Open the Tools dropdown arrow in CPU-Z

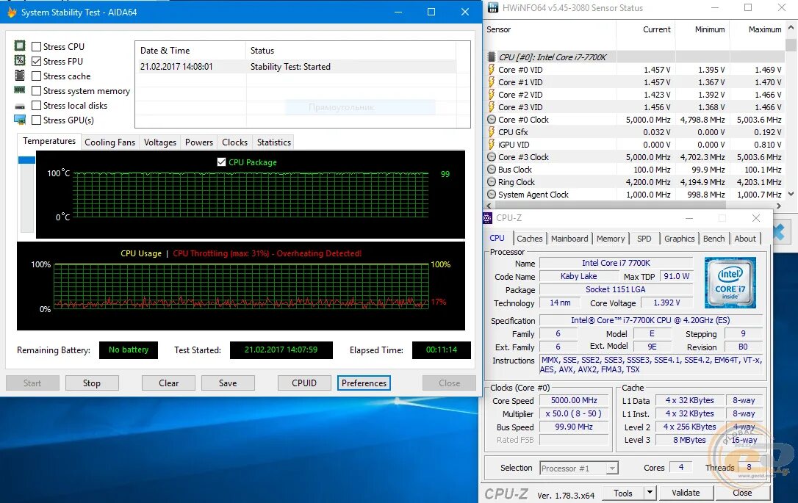point(650,492)
